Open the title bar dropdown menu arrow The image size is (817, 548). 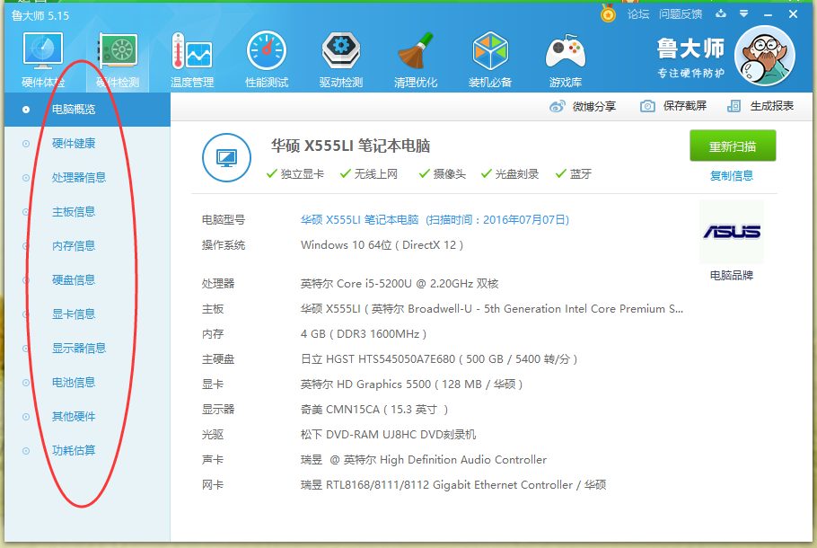[744, 14]
